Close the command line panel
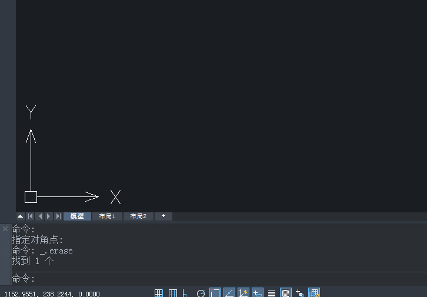This screenshot has width=427, height=297. (x=5, y=229)
